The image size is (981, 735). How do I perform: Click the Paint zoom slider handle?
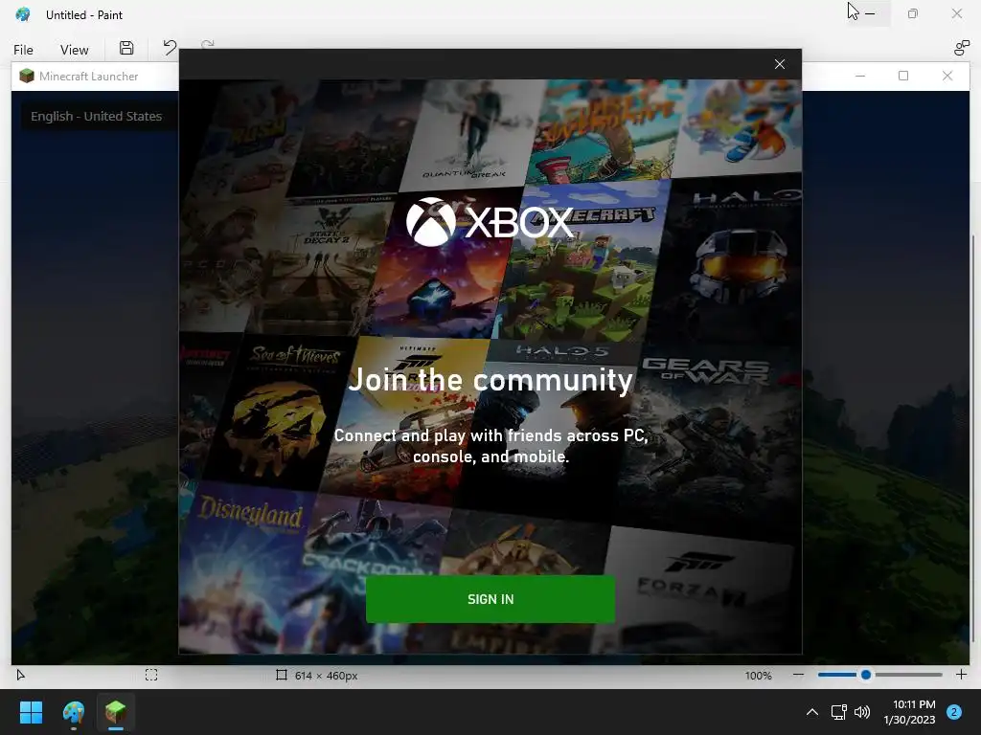click(866, 675)
